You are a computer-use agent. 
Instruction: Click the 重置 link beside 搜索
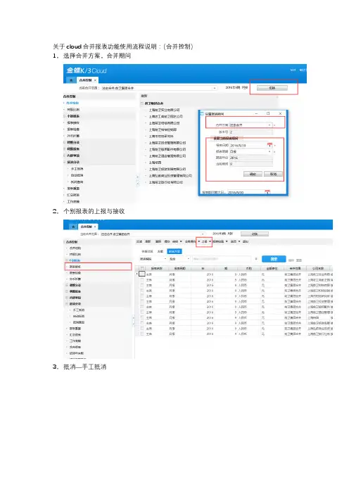pos(298,260)
